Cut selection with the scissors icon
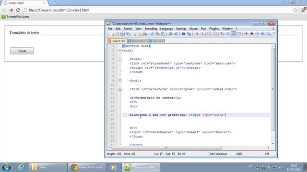The width and height of the screenshot is (307, 172). [x=152, y=34]
